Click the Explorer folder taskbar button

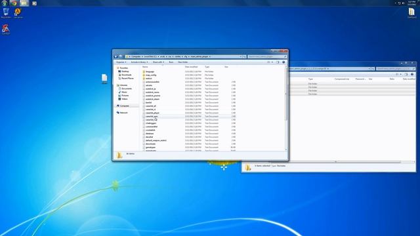point(24,3)
